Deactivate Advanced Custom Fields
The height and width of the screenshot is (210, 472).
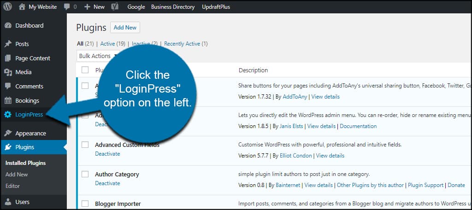tap(107, 154)
